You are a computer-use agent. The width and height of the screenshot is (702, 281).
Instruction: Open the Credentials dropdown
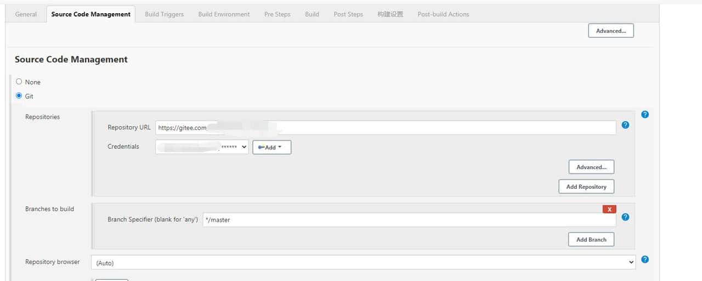[202, 147]
